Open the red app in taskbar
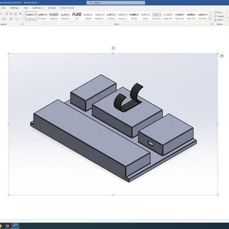 [x=7, y=226]
